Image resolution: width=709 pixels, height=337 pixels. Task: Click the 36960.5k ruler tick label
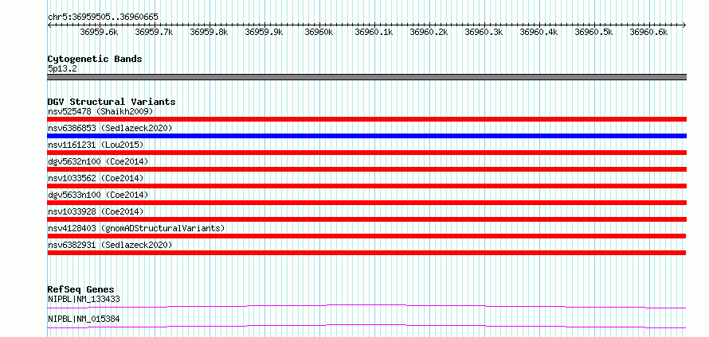coord(593,32)
